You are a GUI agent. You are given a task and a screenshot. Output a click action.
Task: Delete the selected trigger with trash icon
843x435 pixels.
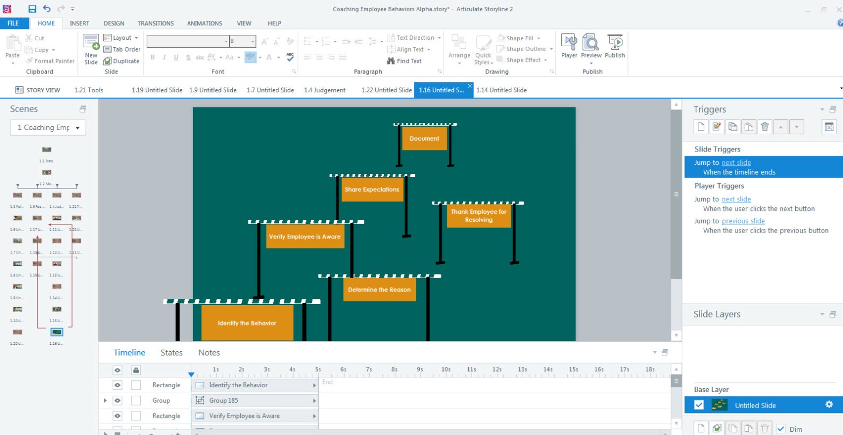(x=765, y=127)
